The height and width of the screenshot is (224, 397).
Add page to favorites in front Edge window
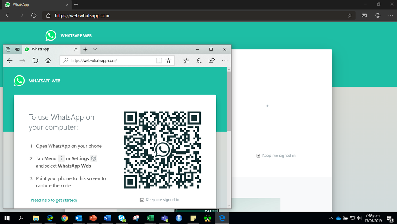tap(168, 60)
